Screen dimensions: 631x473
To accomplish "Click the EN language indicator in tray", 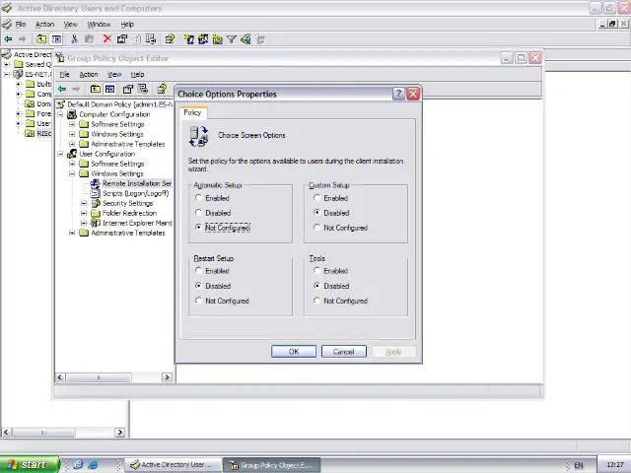I will pyautogui.click(x=579, y=465).
